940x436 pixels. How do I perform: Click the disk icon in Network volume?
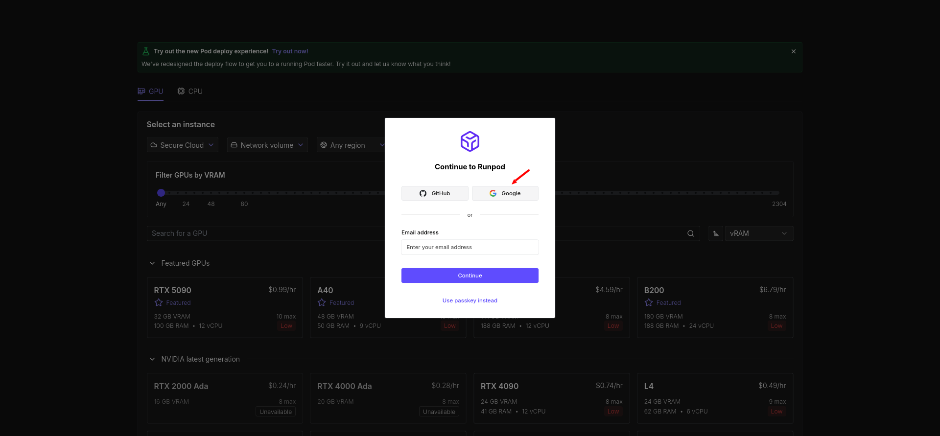pos(234,145)
